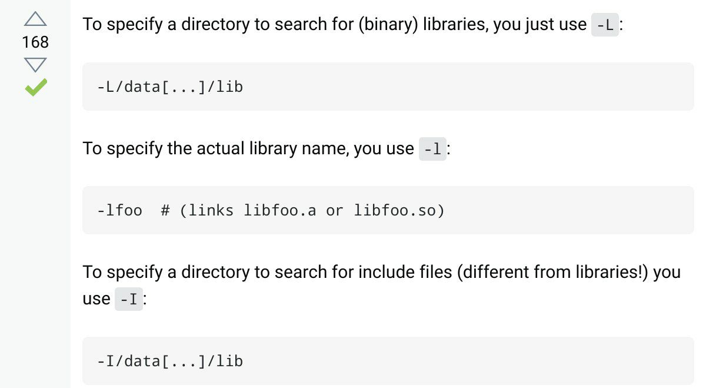Click the word libfoo.a in the code
The height and width of the screenshot is (388, 706).
(281, 210)
